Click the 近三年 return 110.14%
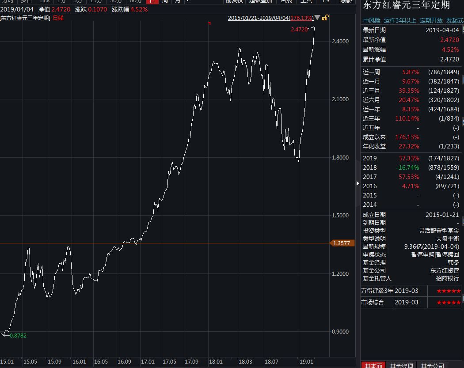The image size is (464, 368). tap(407, 118)
